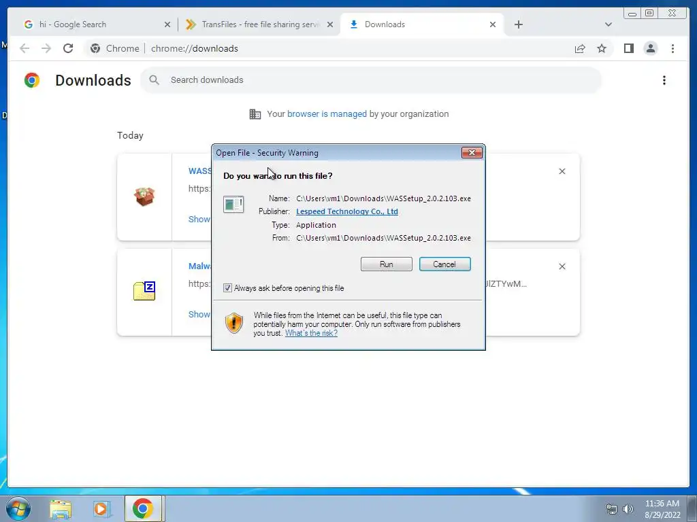Open Lespeed Technology Co., Ltd publisher link
Viewport: 697px width, 522px height.
click(346, 211)
